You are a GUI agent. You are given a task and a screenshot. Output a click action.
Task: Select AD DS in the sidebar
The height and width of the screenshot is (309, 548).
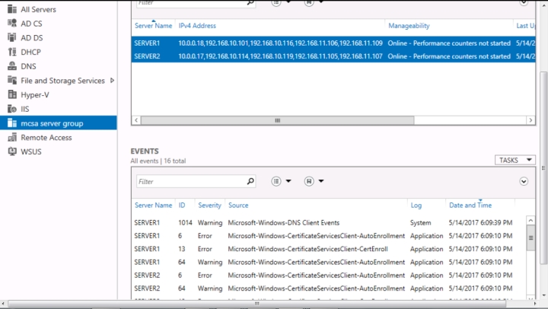pyautogui.click(x=30, y=37)
